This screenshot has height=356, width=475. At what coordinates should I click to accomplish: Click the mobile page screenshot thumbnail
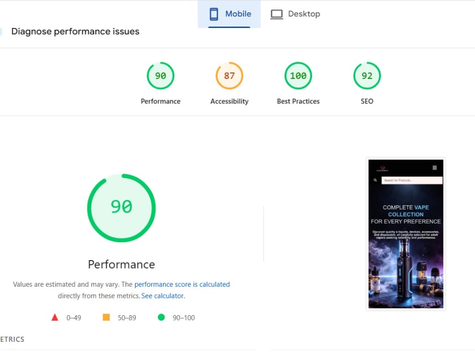coord(406,234)
